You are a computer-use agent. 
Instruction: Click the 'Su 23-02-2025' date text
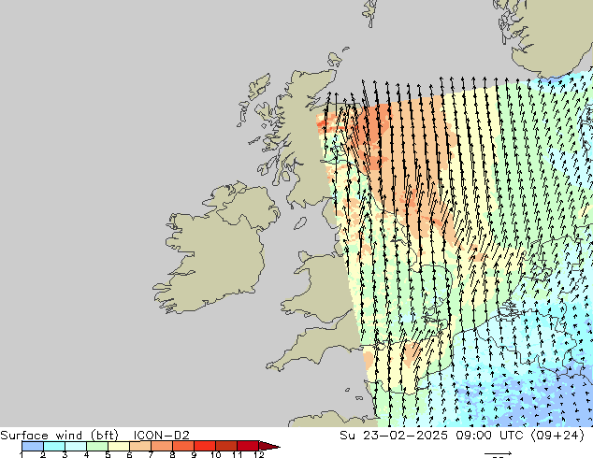click(394, 435)
